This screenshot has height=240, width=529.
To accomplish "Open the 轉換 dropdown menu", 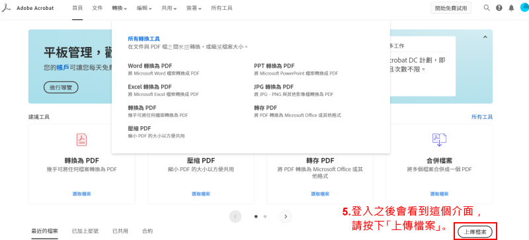I will [x=120, y=8].
